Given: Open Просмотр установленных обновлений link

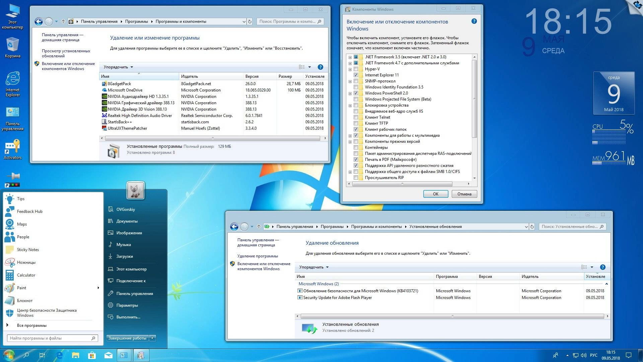Looking at the screenshot, I should [66, 54].
